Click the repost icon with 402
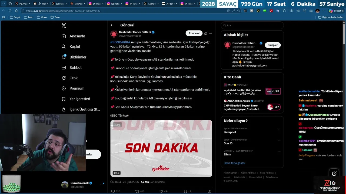 point(137,191)
